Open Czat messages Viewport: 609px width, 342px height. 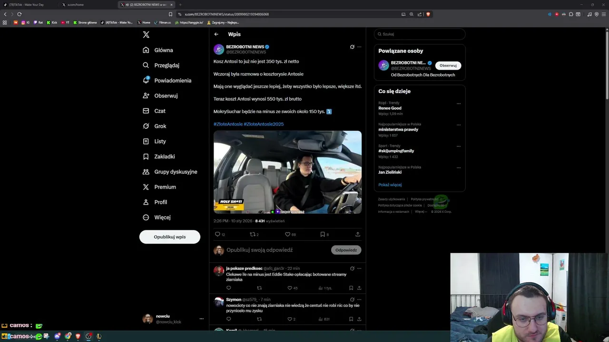tap(154, 111)
